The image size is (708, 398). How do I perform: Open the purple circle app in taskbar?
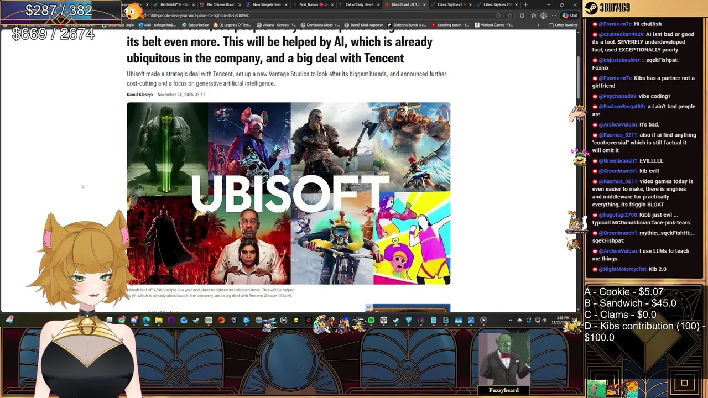coord(171,320)
